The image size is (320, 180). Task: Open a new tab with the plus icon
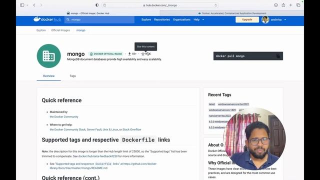click(290, 5)
